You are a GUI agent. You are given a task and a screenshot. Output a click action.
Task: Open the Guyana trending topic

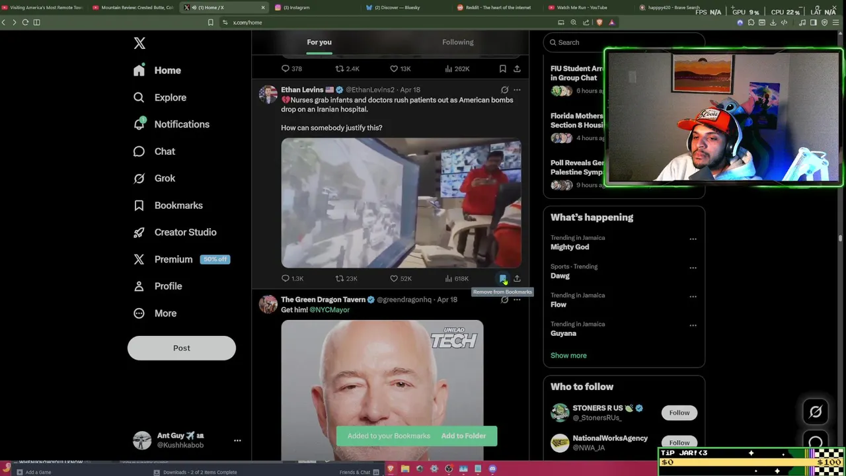(x=563, y=333)
